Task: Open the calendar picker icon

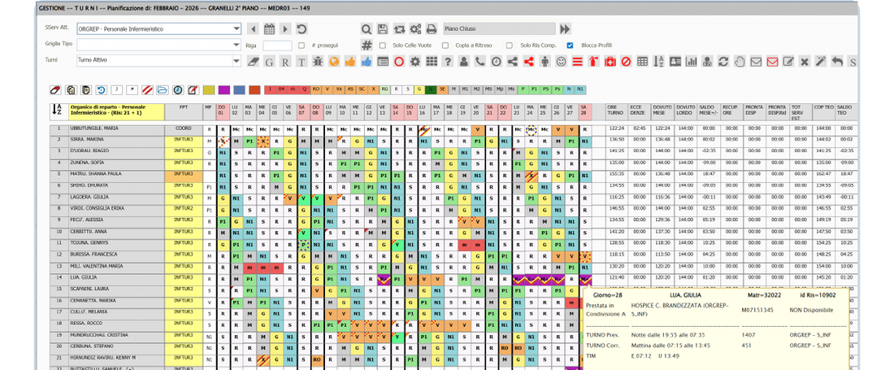Action: click(270, 29)
